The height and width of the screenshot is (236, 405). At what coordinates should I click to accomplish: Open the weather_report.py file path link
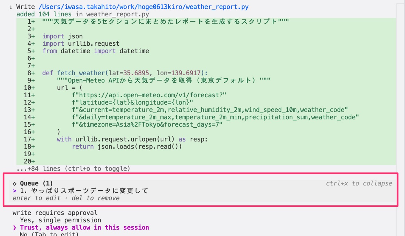click(x=143, y=7)
